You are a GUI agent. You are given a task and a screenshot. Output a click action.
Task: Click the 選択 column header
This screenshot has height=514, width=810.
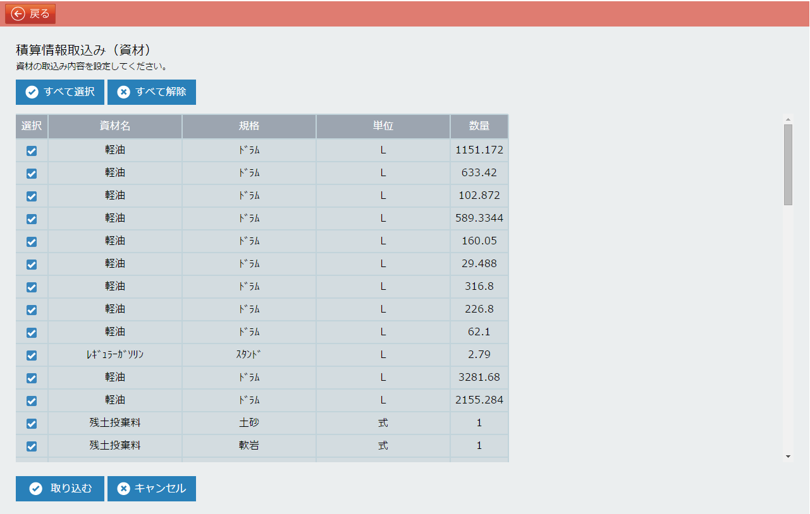point(32,126)
